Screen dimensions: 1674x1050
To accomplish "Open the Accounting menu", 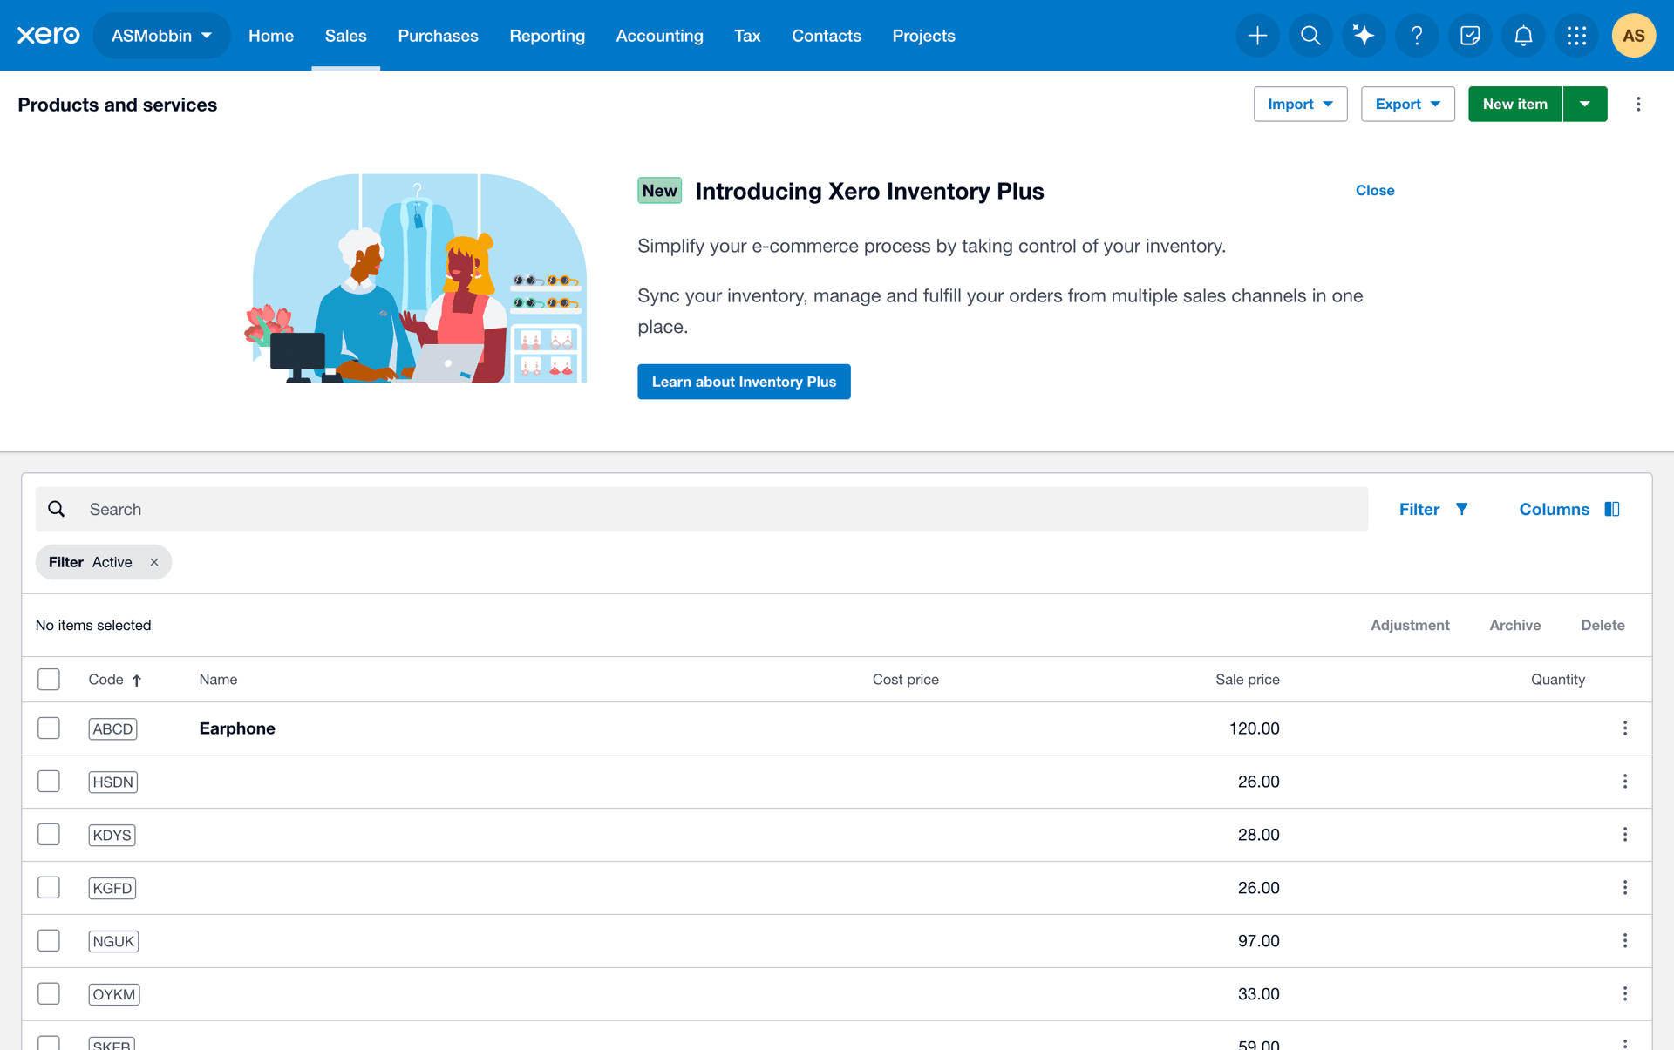I will click(659, 36).
